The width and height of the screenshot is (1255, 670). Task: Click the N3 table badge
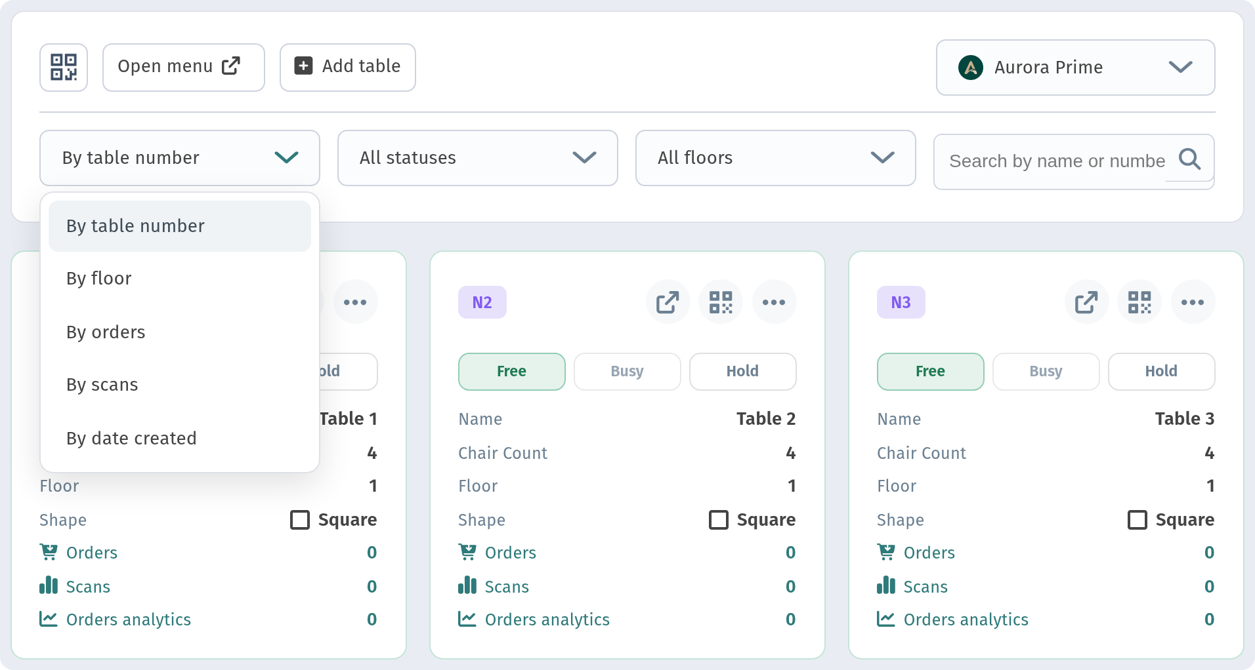[901, 302]
